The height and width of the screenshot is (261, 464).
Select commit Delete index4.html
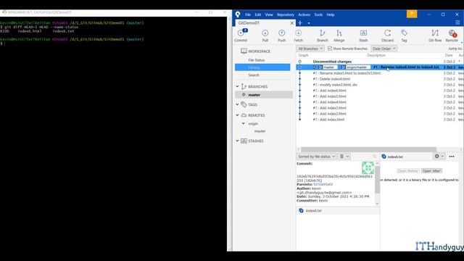point(380,79)
